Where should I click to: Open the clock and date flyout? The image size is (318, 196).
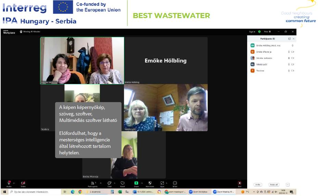283,192
